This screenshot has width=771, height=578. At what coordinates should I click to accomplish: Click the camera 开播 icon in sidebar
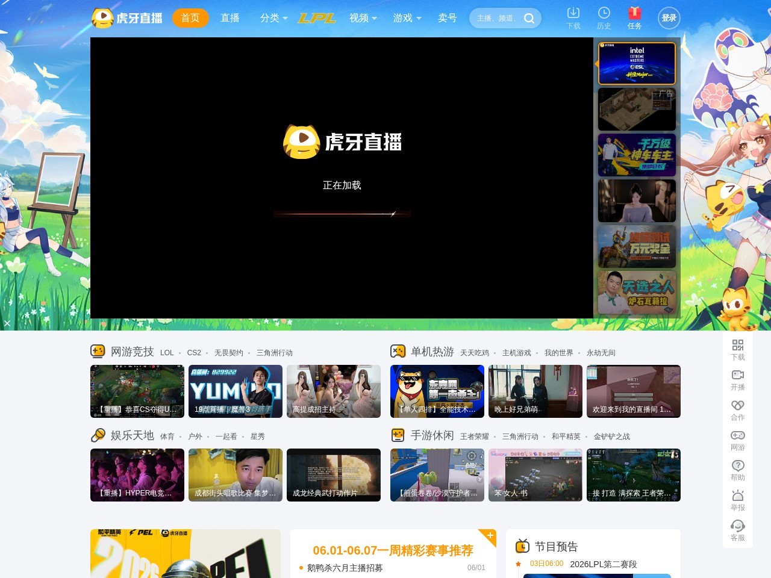coord(738,375)
